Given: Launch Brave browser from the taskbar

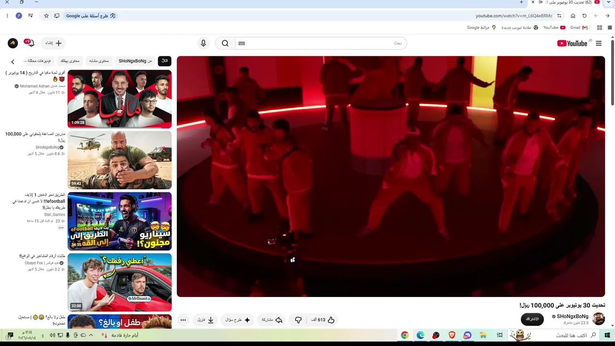Looking at the screenshot, I should click(452, 335).
